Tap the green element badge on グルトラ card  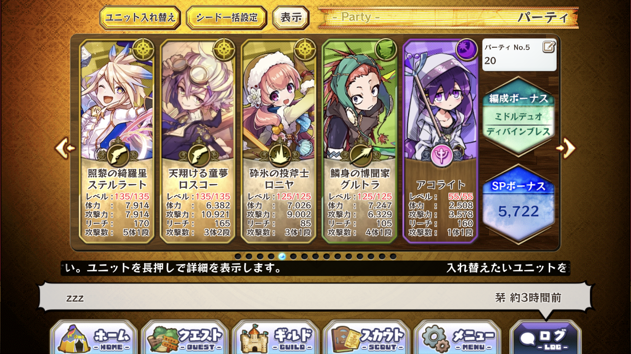pos(386,50)
